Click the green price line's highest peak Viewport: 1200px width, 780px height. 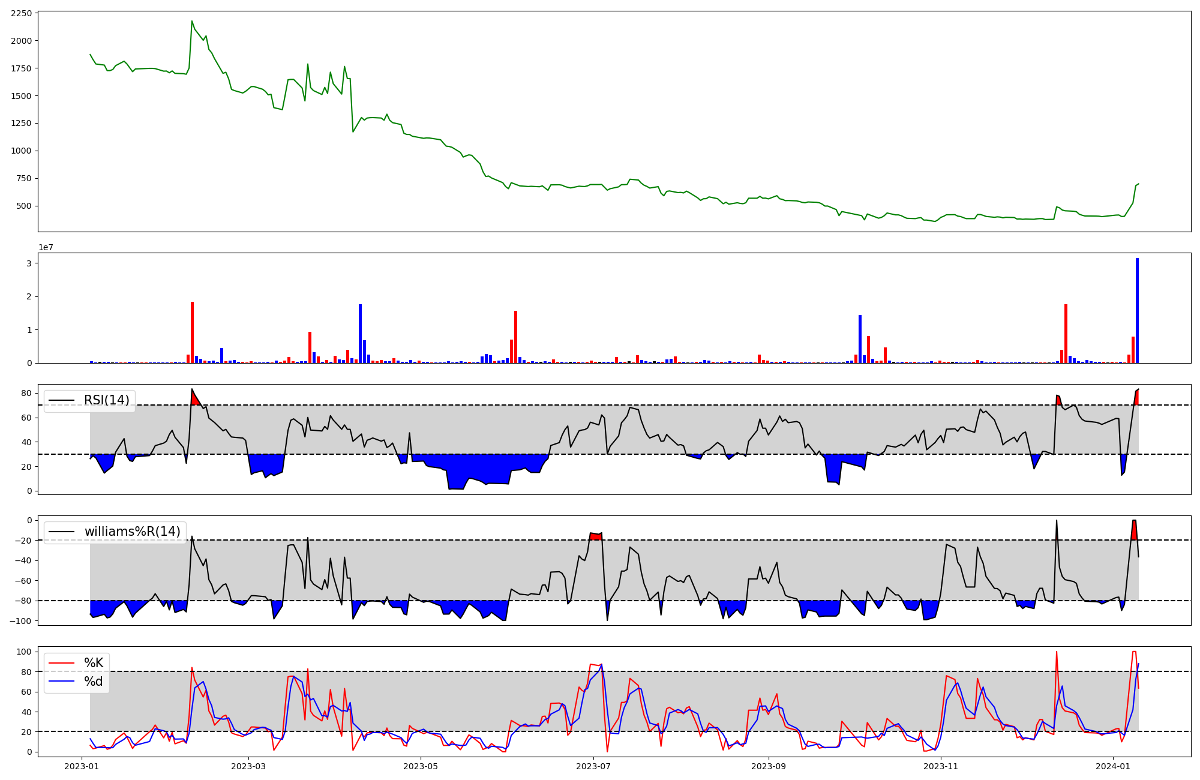192,22
